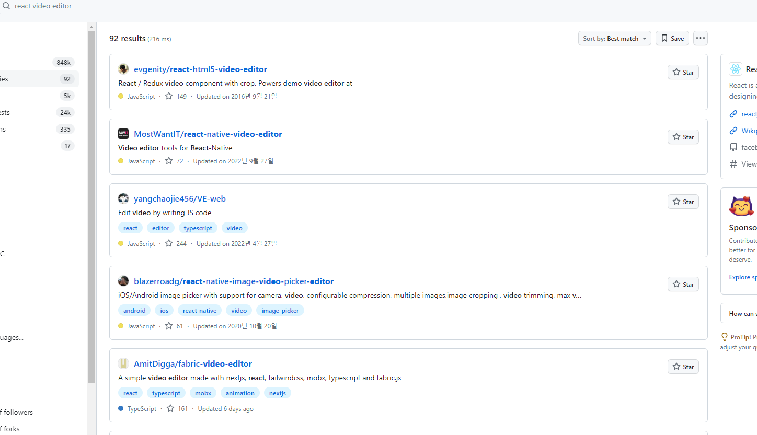Click the 'editor' topic tag on VE-web
757x435 pixels.
(x=160, y=228)
